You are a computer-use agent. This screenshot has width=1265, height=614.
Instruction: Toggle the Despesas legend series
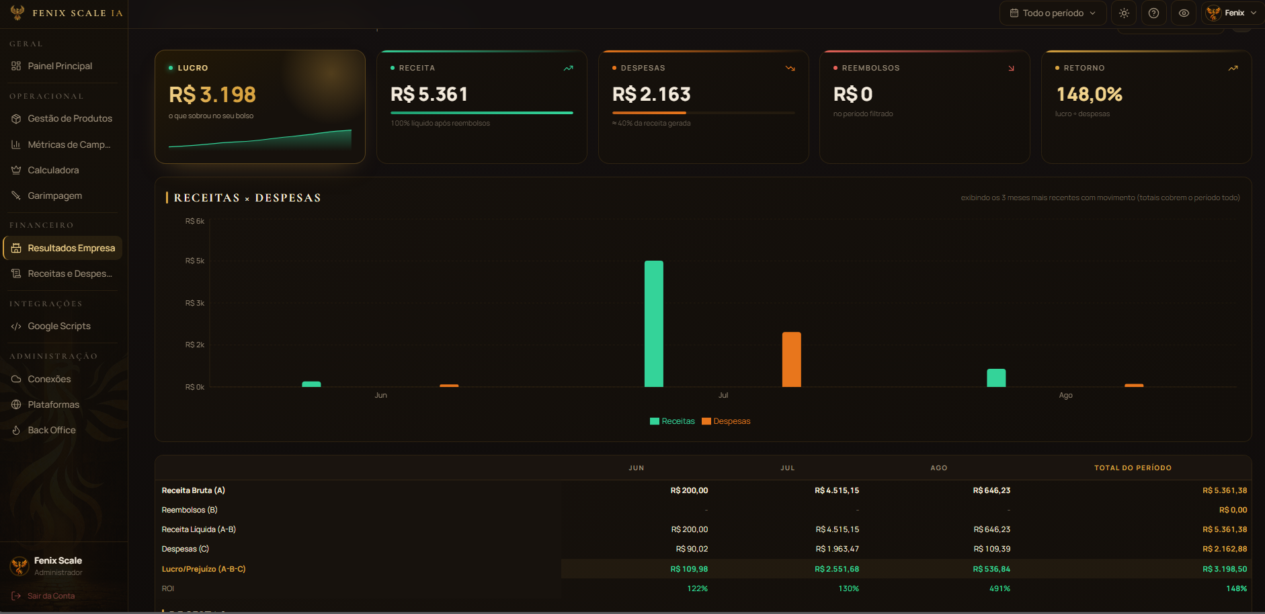click(x=726, y=421)
